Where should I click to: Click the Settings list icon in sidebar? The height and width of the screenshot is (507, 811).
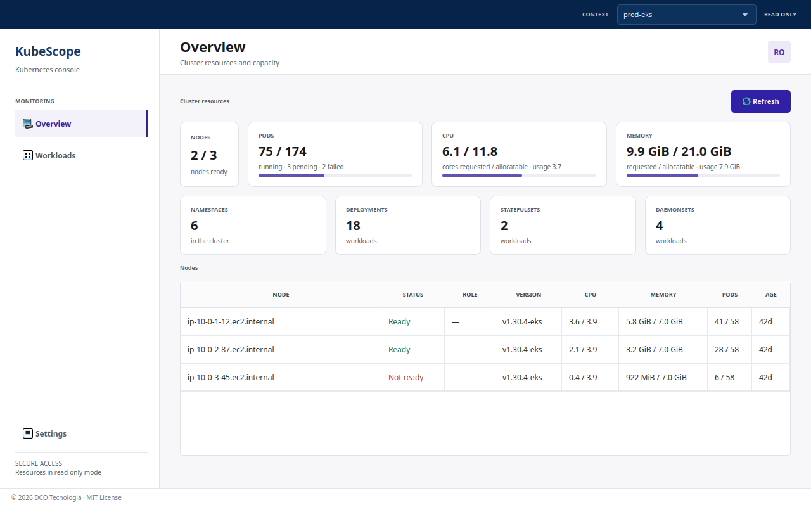point(27,433)
